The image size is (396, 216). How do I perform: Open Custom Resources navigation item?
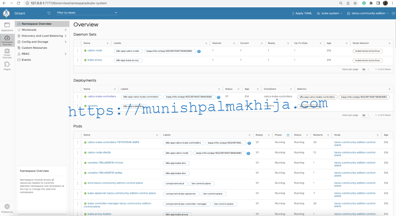point(34,48)
